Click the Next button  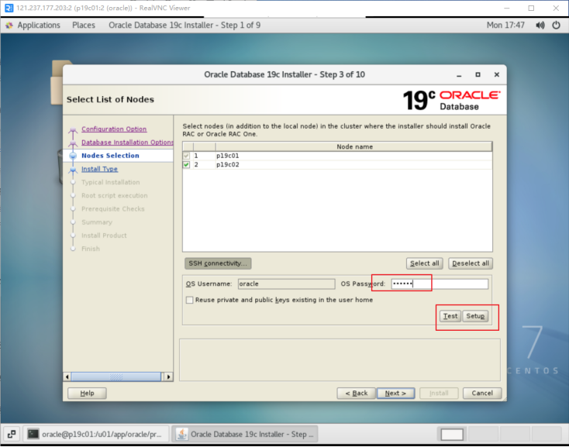point(395,393)
